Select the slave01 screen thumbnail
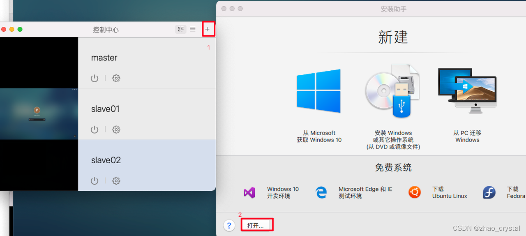526x236 pixels. [39, 114]
